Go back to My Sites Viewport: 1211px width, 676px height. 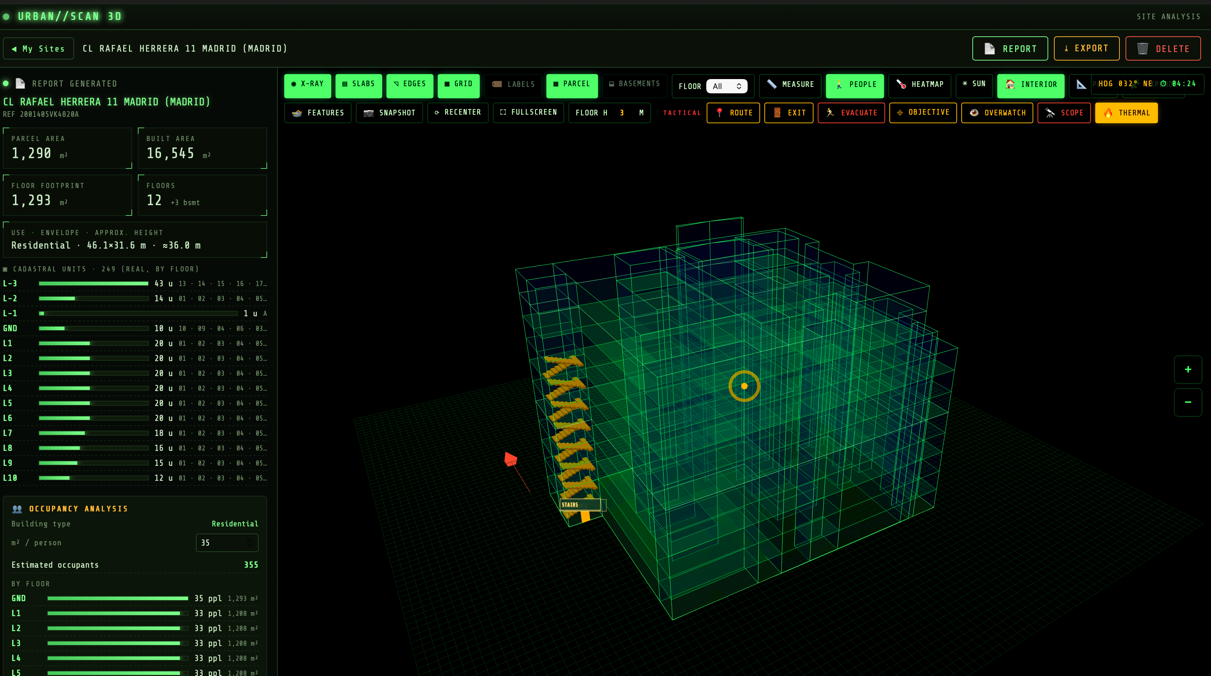click(x=38, y=48)
